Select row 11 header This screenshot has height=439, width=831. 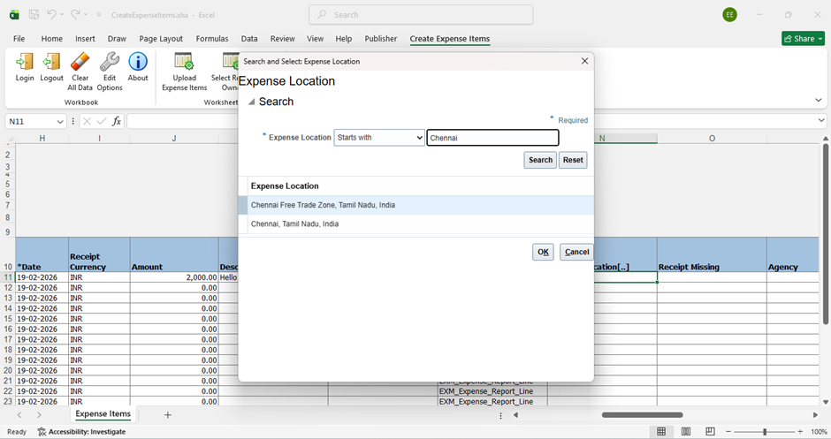8,277
